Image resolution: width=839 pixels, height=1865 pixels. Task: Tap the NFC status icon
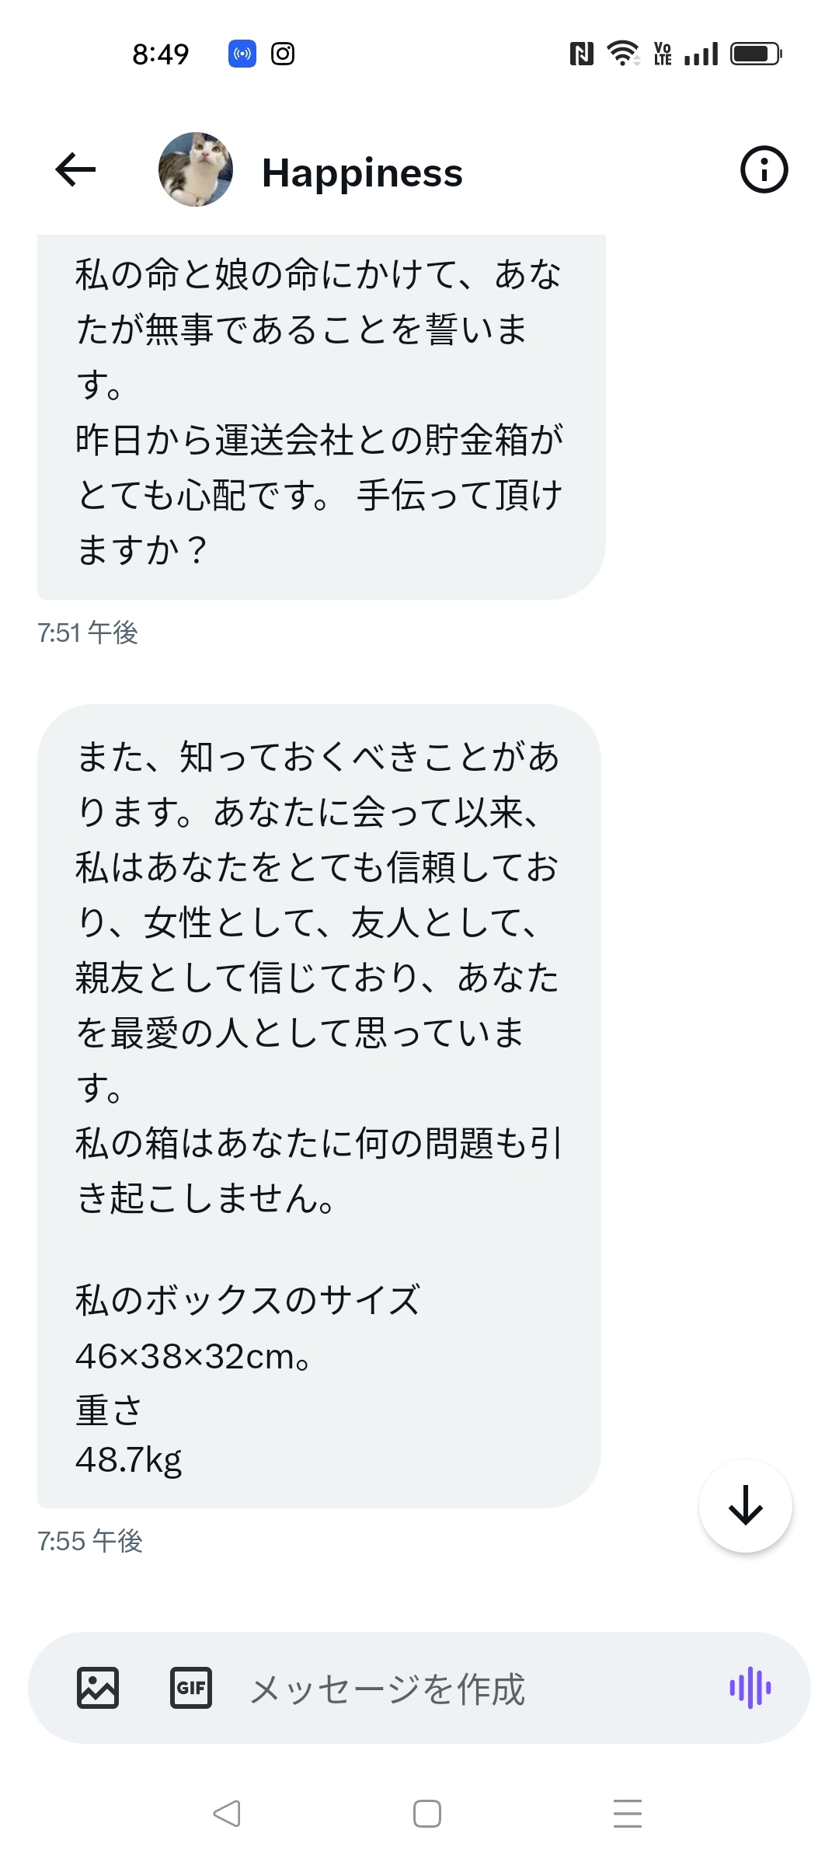coord(581,54)
